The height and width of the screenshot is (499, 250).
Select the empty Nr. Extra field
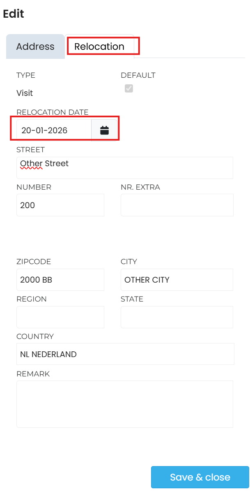tap(177, 205)
